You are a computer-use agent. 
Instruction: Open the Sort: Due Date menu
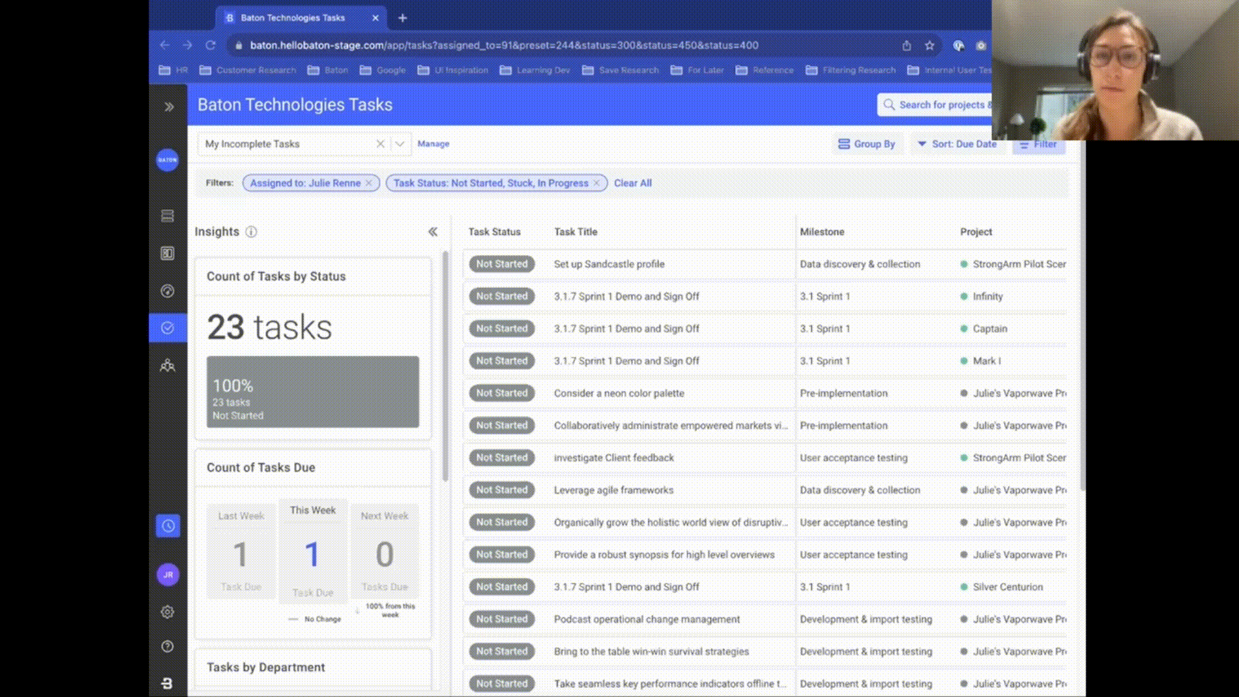coord(957,144)
